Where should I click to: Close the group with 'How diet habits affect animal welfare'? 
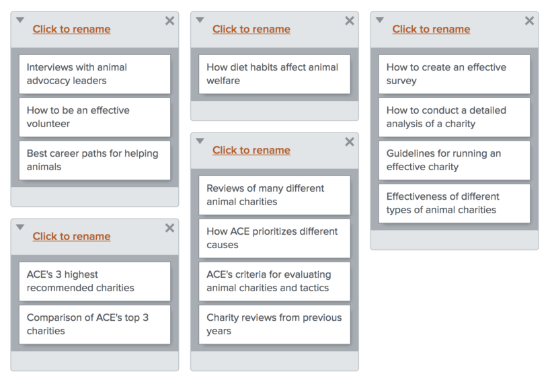tap(350, 21)
